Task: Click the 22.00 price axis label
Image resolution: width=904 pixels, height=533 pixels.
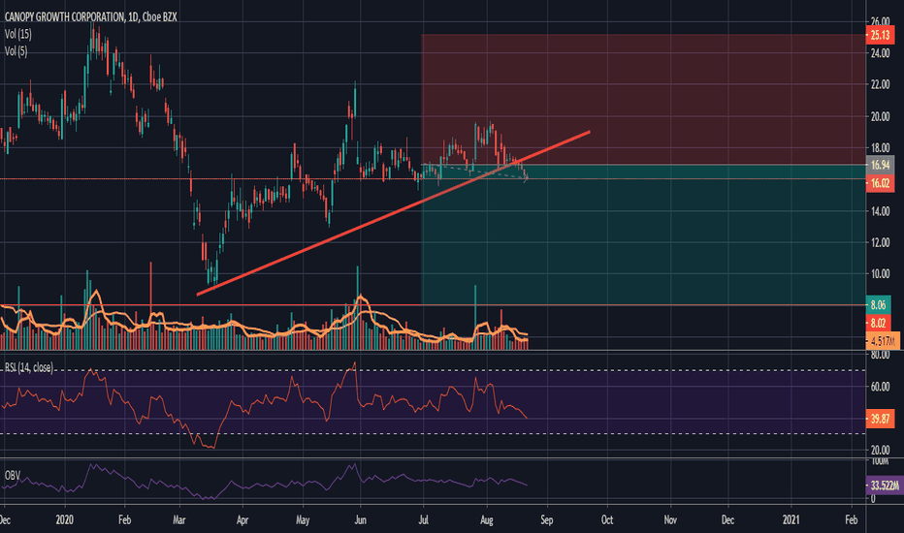Action: click(881, 84)
